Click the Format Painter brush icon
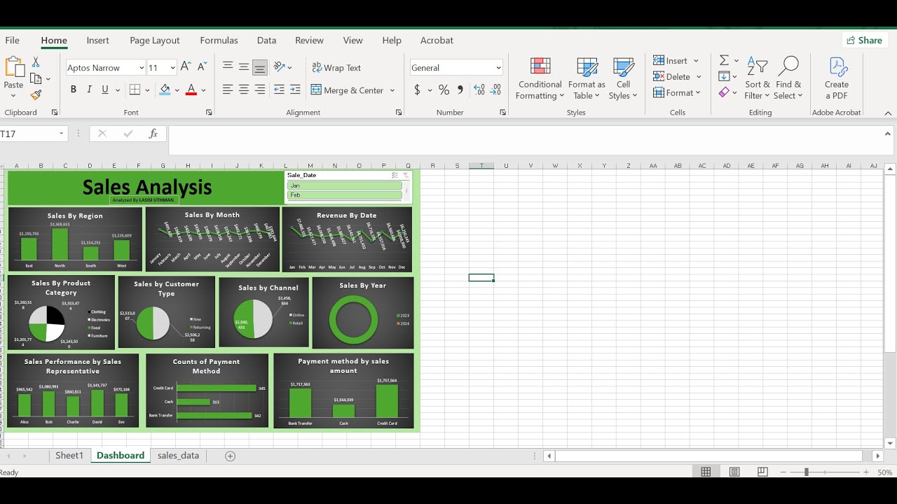The height and width of the screenshot is (504, 897). tap(36, 94)
